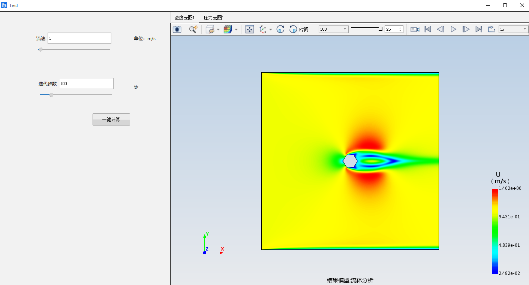Viewport: 529px width, 285px height.
Task: Click the record animation video camera icon
Action: tap(415, 29)
